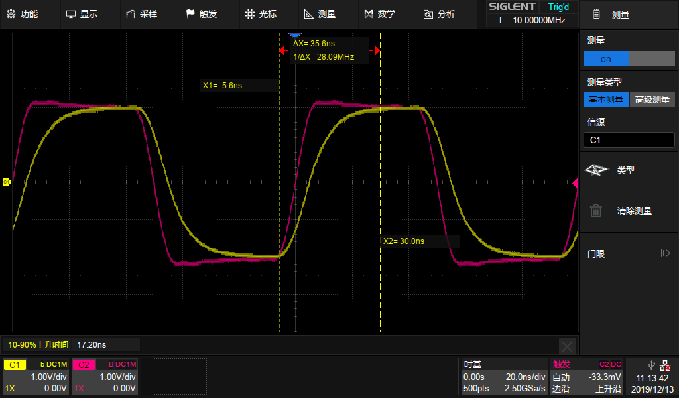Image resolution: width=679 pixels, height=398 pixels.
Task: Click the 测量 ruler icon in top bar
Action: click(x=309, y=15)
